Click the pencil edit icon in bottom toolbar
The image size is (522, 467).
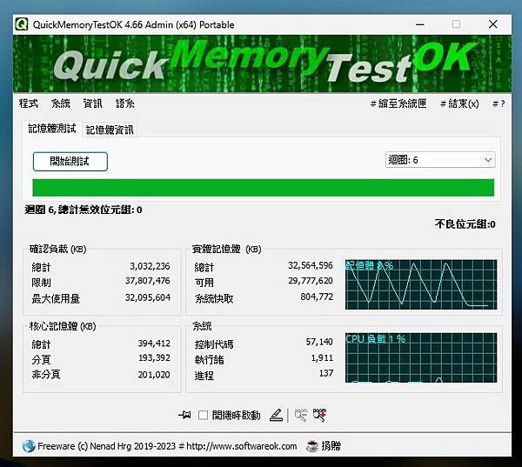276,415
